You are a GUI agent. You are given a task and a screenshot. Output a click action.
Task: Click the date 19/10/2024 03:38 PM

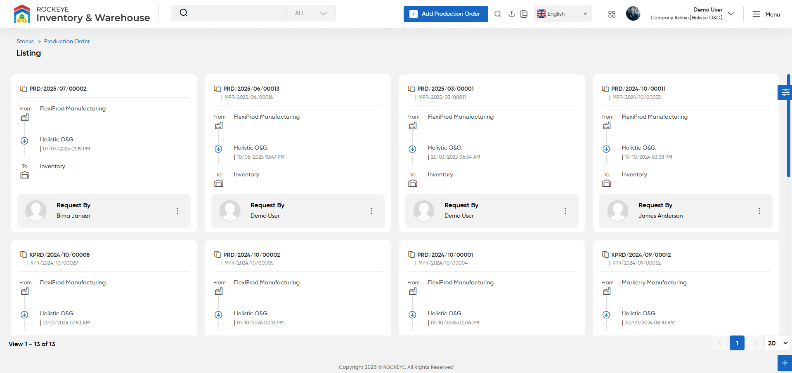pos(648,157)
